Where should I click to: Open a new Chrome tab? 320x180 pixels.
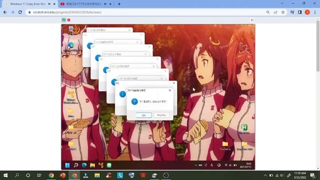(119, 4)
